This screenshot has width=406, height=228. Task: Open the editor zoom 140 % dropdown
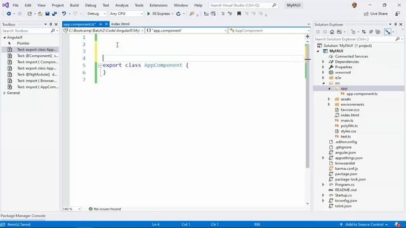72,209
